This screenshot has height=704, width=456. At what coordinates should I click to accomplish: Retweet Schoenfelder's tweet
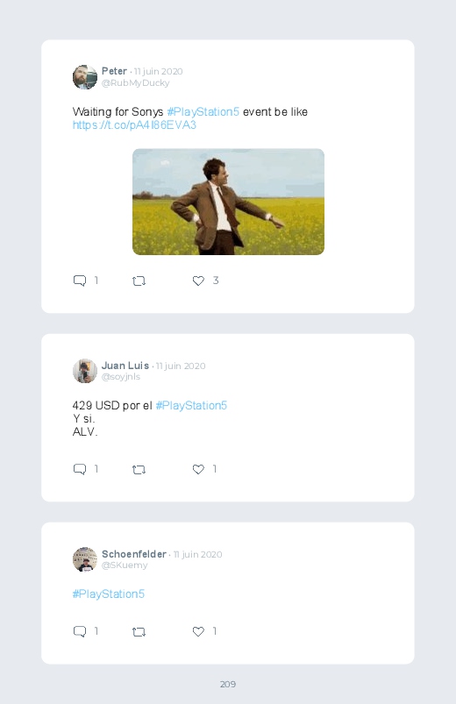tap(139, 632)
